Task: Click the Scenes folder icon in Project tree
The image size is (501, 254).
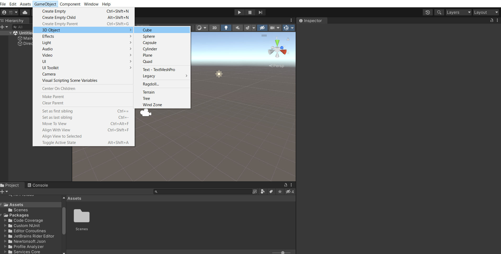Action: tap(11, 210)
